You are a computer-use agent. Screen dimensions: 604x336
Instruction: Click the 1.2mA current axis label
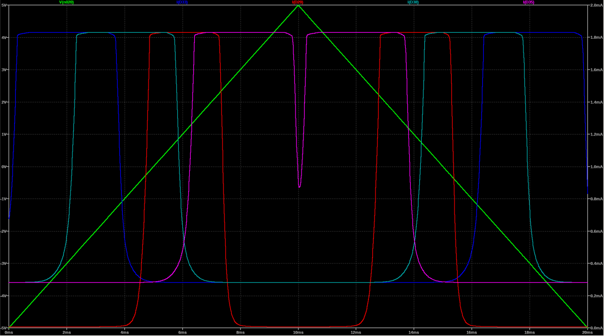click(x=595, y=134)
